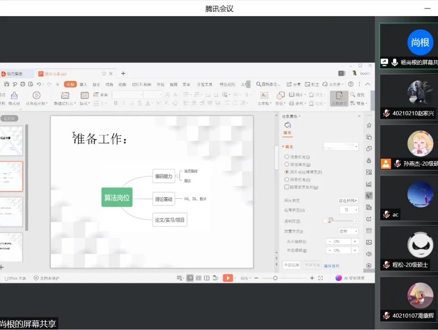Click the fit-to-window icon beside zoom slider
The image size is (438, 330).
pos(320,278)
